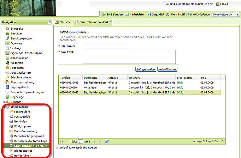Screen dimensions: 241x158
Task: Click Antwort cell starting Gamssteinkar [13]
Action: click(x=151, y=88)
